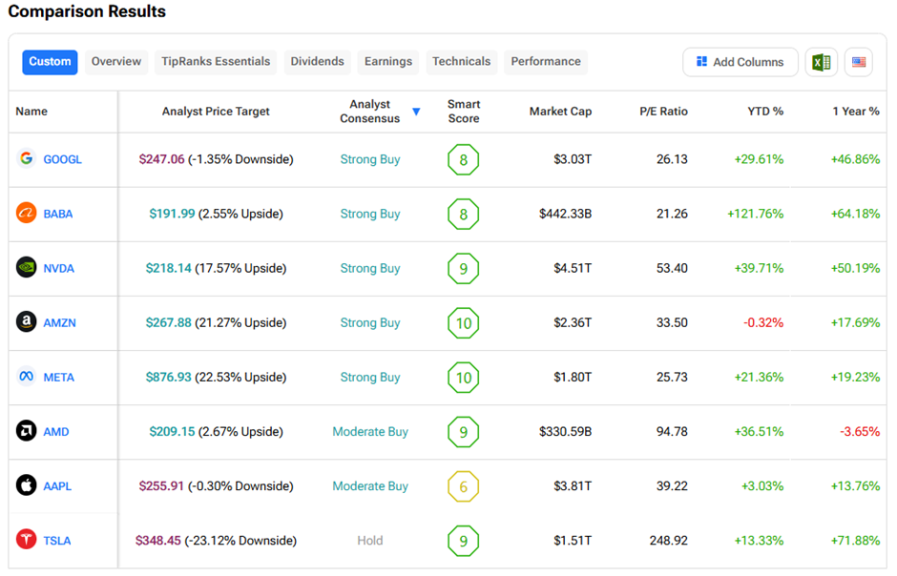Click NVDA's $218.14 price target
The height and width of the screenshot is (576, 897).
(x=168, y=268)
